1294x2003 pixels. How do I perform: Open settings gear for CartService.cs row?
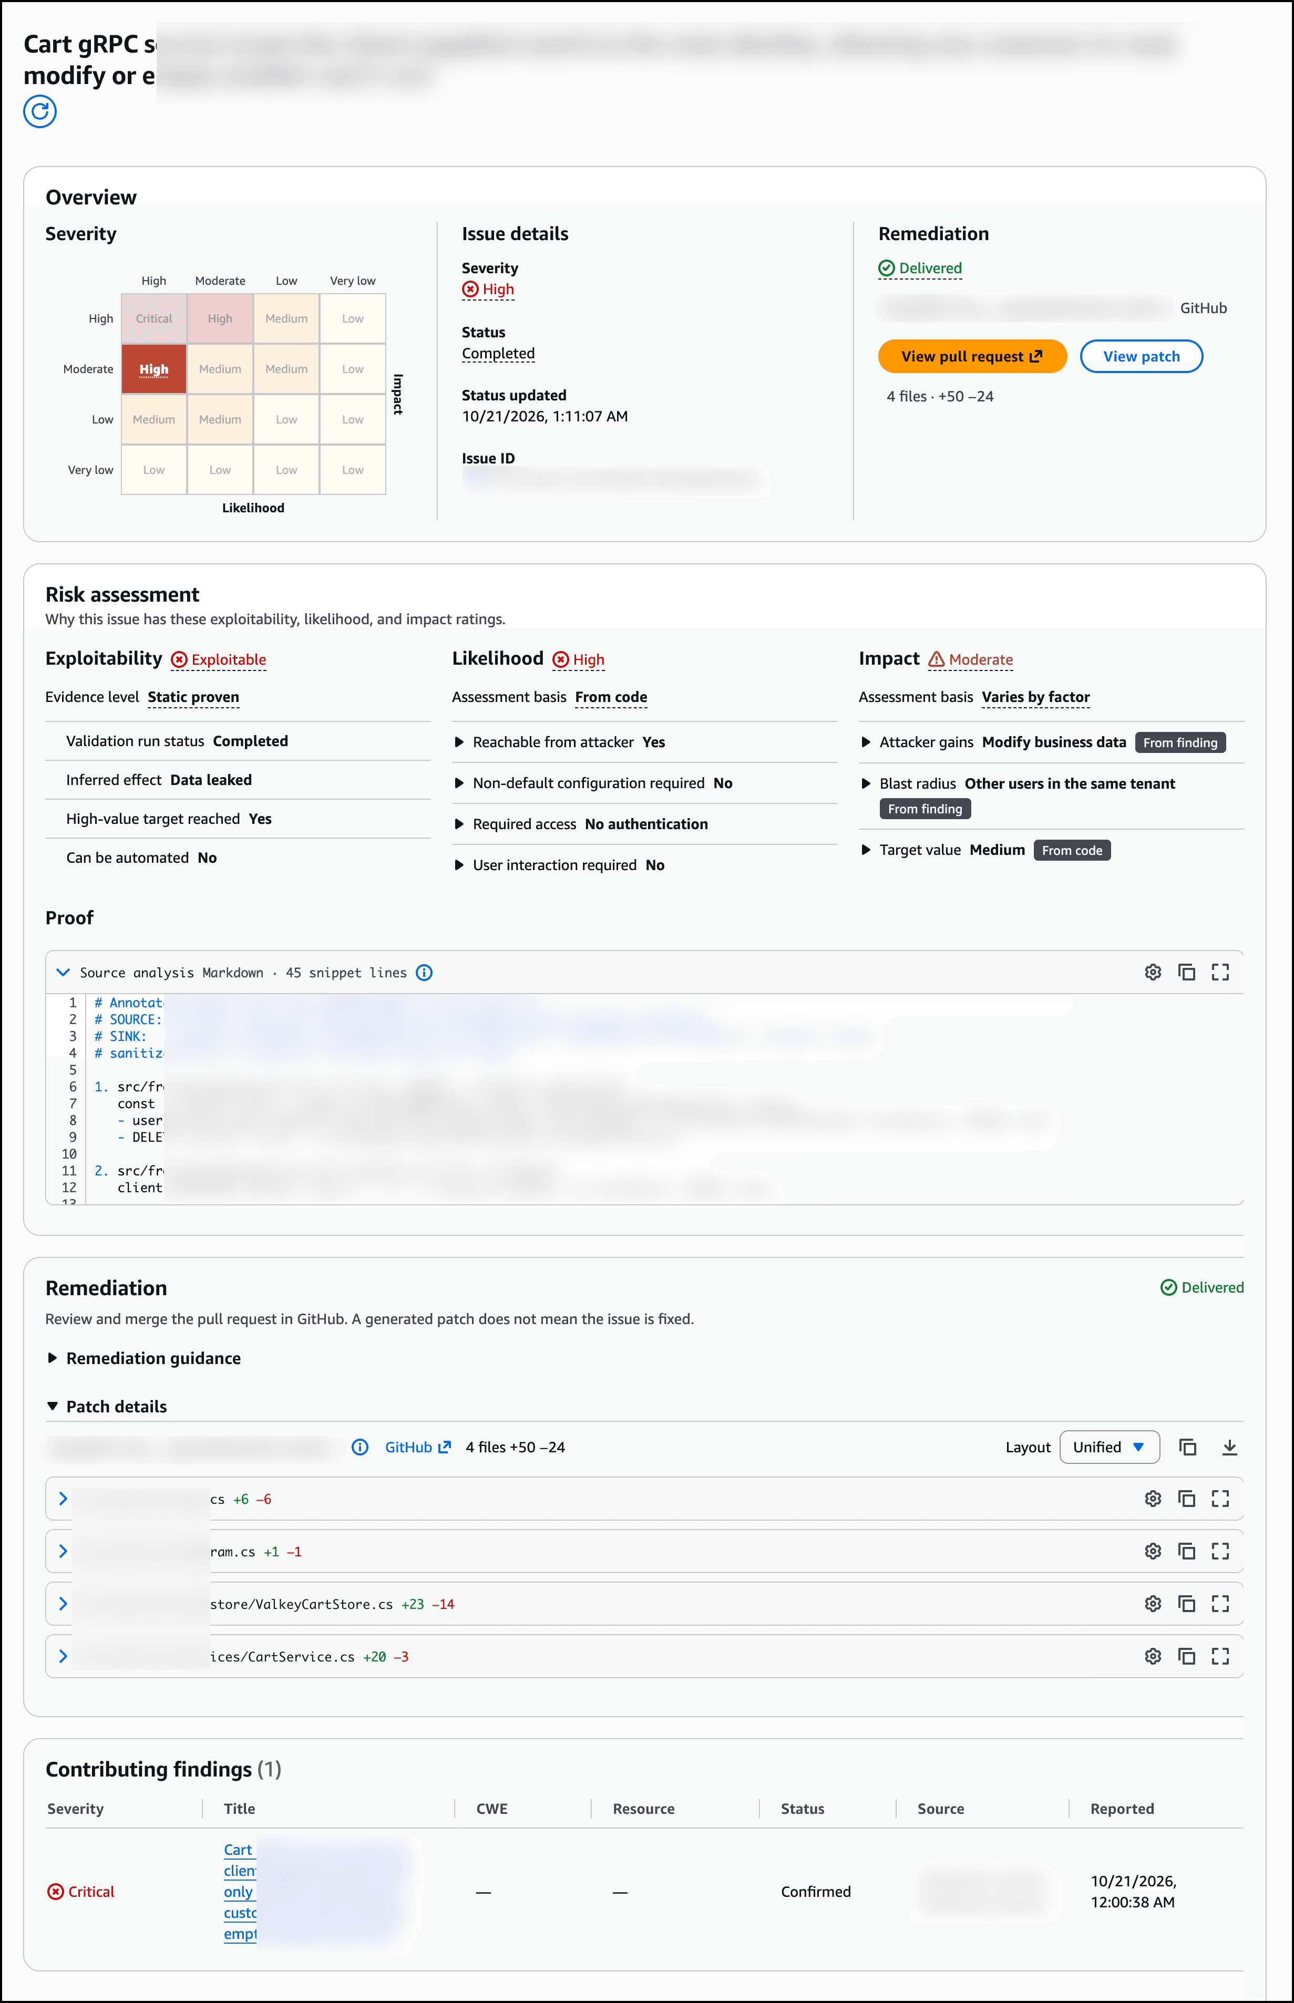[1153, 1656]
